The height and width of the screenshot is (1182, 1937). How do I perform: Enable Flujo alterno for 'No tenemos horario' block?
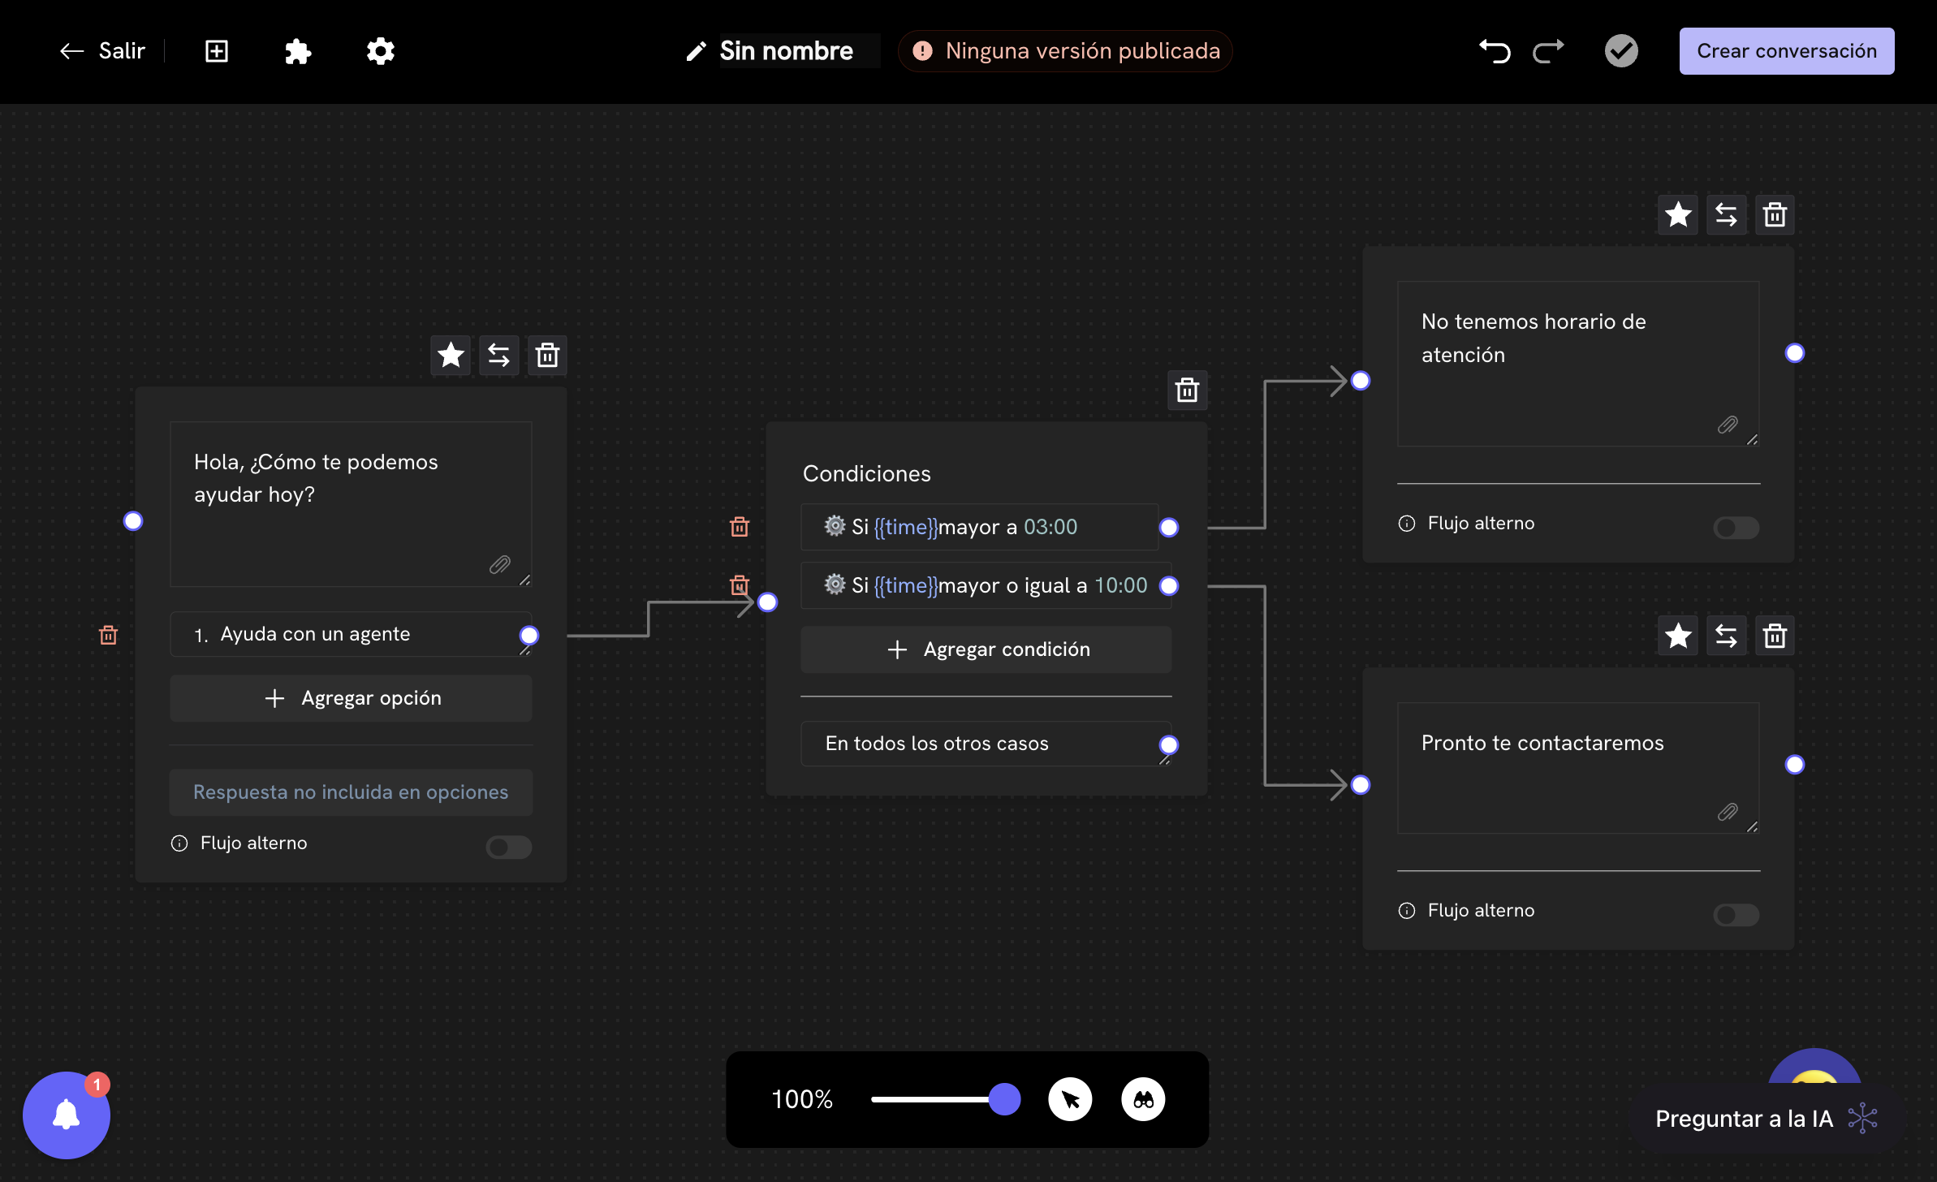(x=1736, y=527)
